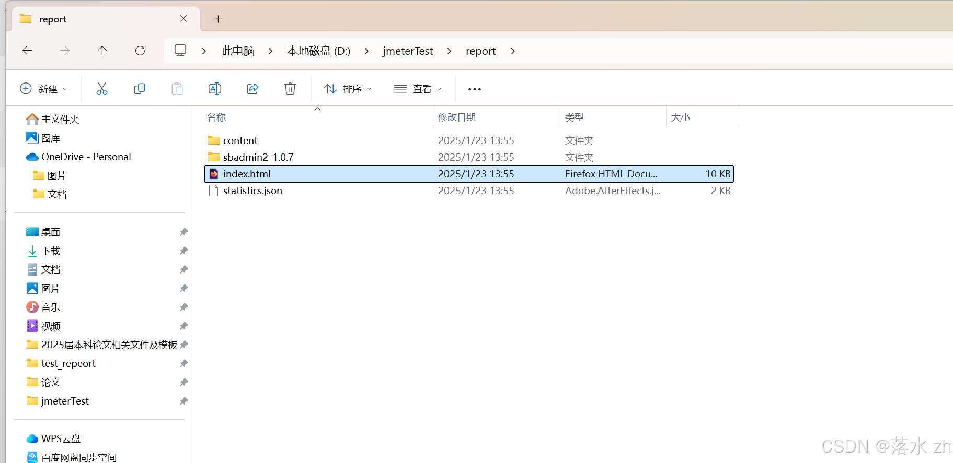Open test_repeort in sidebar

coord(68,364)
